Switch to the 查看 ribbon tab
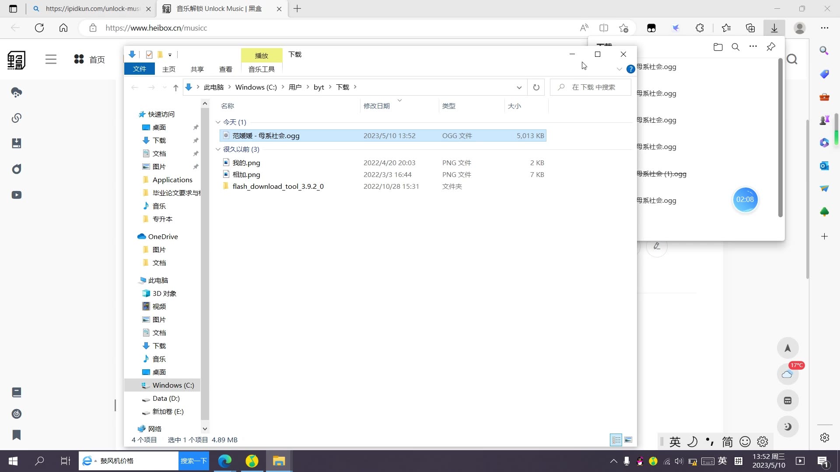The width and height of the screenshot is (840, 472). pyautogui.click(x=225, y=69)
